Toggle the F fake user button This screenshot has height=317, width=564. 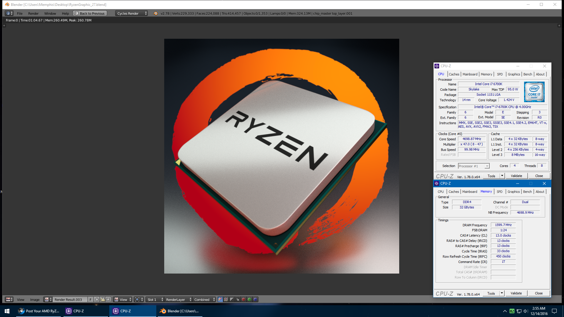[x=90, y=299]
